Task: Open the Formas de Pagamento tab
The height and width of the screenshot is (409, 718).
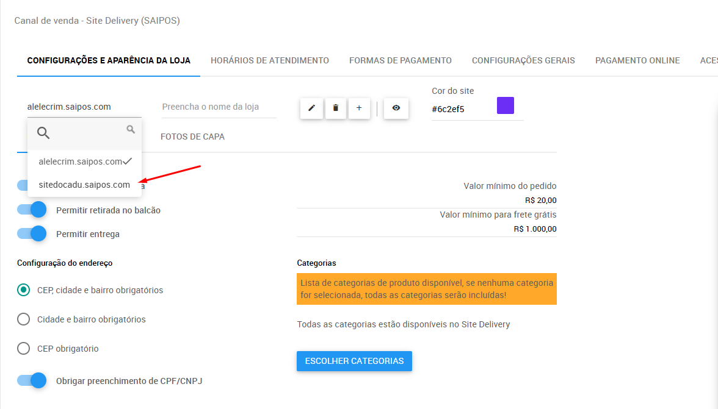Action: pos(401,60)
